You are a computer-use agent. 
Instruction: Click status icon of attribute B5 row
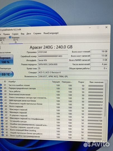[3, 135]
